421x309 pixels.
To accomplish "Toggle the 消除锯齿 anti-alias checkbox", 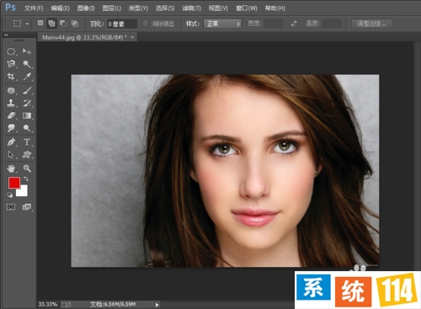I will click(x=145, y=24).
